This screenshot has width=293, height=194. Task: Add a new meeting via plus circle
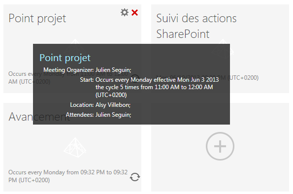(x=220, y=146)
